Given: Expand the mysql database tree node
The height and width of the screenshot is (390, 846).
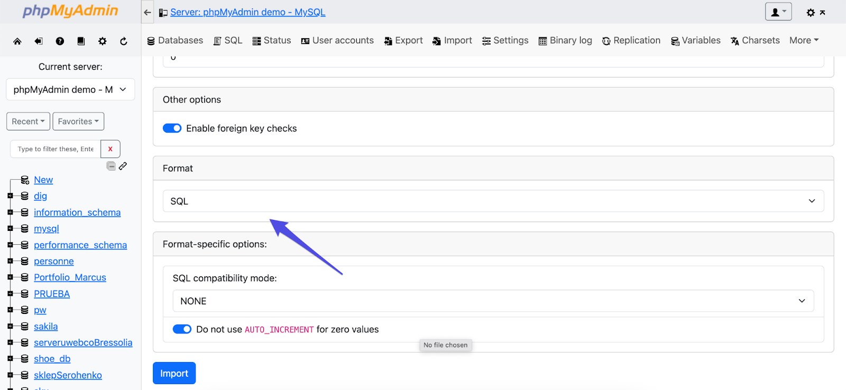Looking at the screenshot, I should [10, 229].
